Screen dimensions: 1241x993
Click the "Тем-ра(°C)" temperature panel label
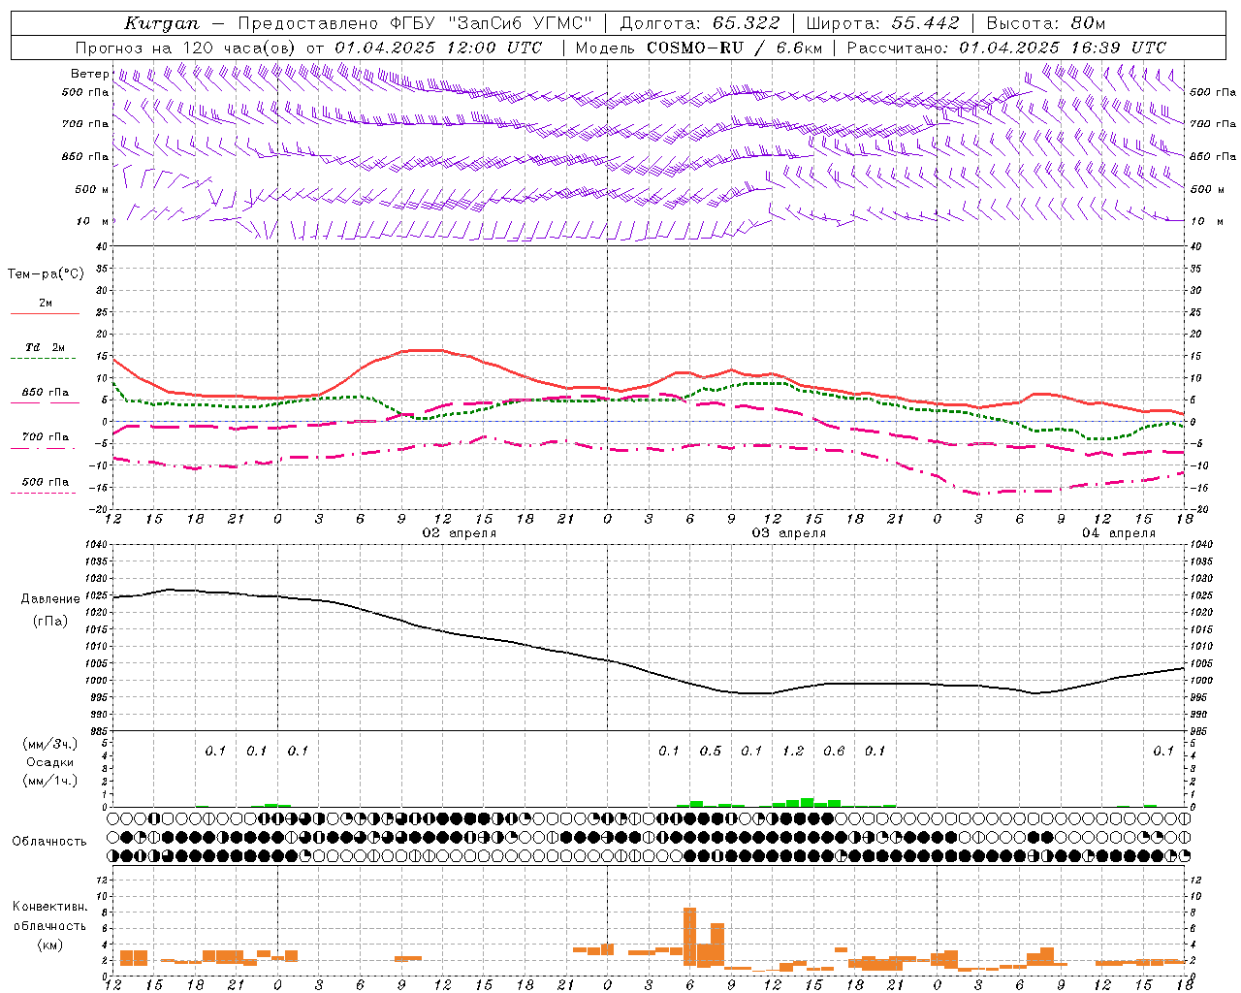pos(46,274)
